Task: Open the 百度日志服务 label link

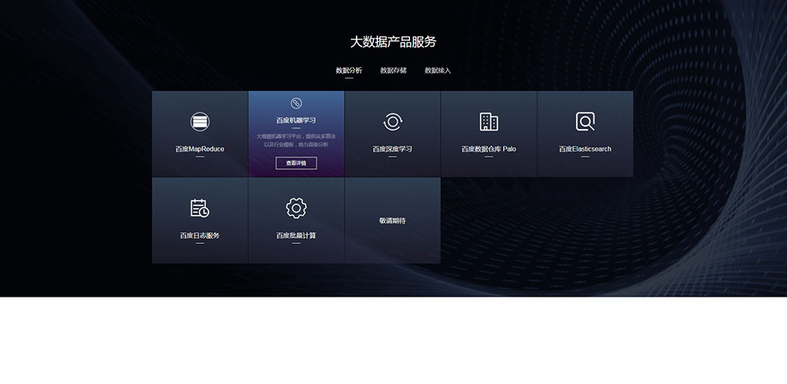Action: 200,235
